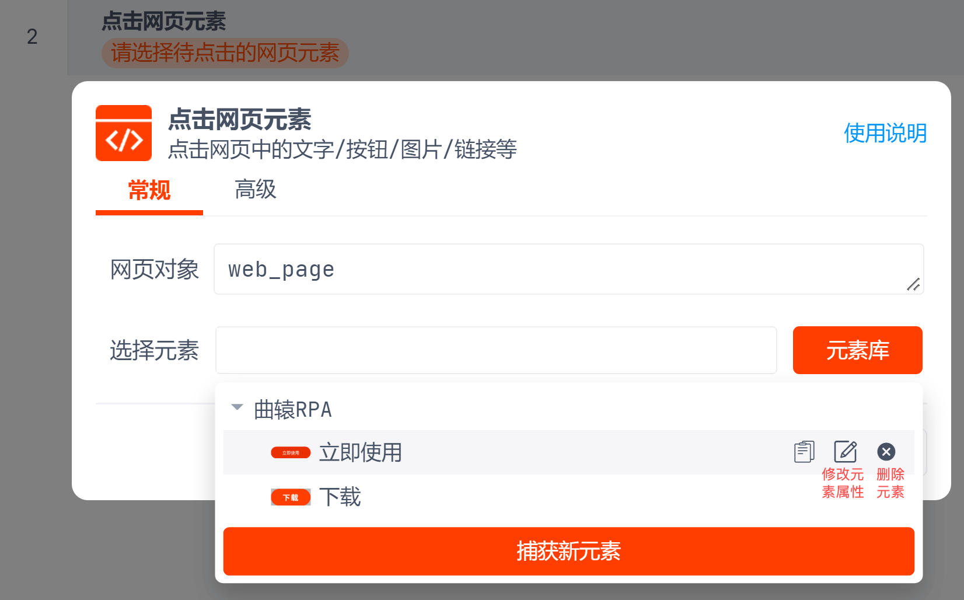964x600 pixels.
Task: Click the 下载 element thumbnail
Action: pos(291,497)
